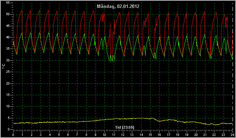Click the 55 tick on temperature axis
236x138 pixels.
click(x=8, y=3)
